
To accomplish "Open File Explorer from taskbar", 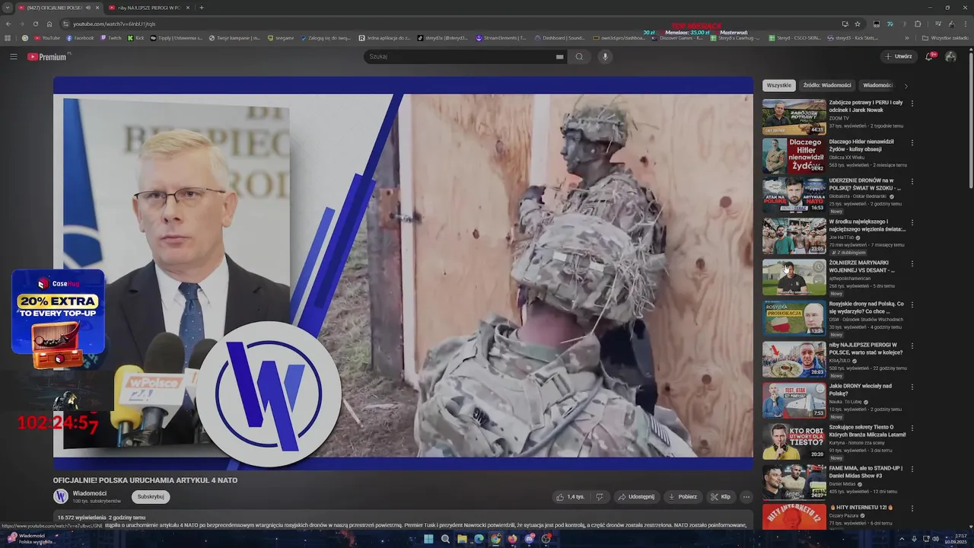I will tap(462, 539).
